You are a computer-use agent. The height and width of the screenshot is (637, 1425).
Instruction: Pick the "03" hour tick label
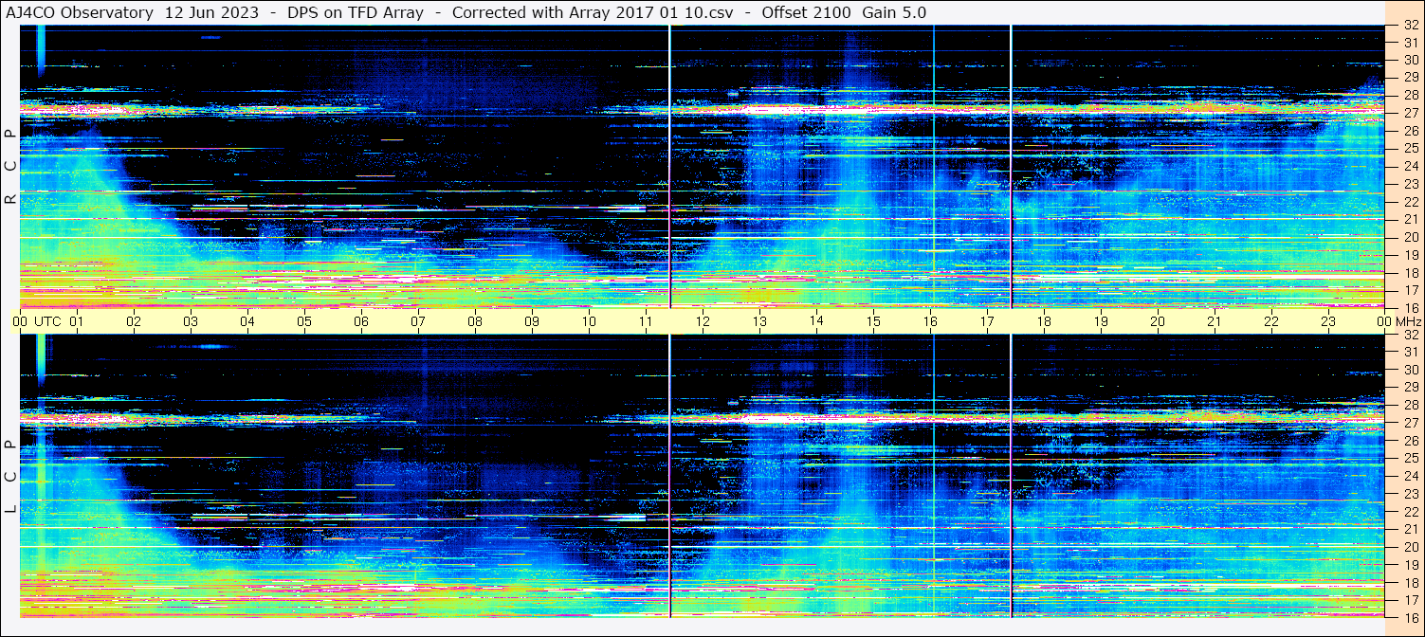(191, 321)
